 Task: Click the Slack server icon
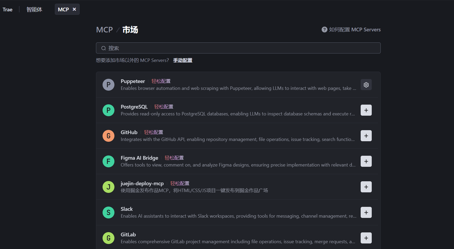point(108,212)
